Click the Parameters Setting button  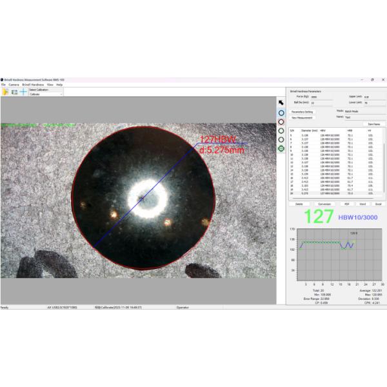tap(302, 112)
